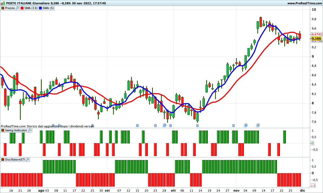This screenshot has width=323, height=193.
Task: Click the Prezzo legend label
Action: [x=10, y=8]
